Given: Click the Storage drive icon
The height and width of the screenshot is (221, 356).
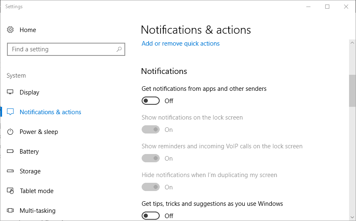Looking at the screenshot, I should (10, 171).
